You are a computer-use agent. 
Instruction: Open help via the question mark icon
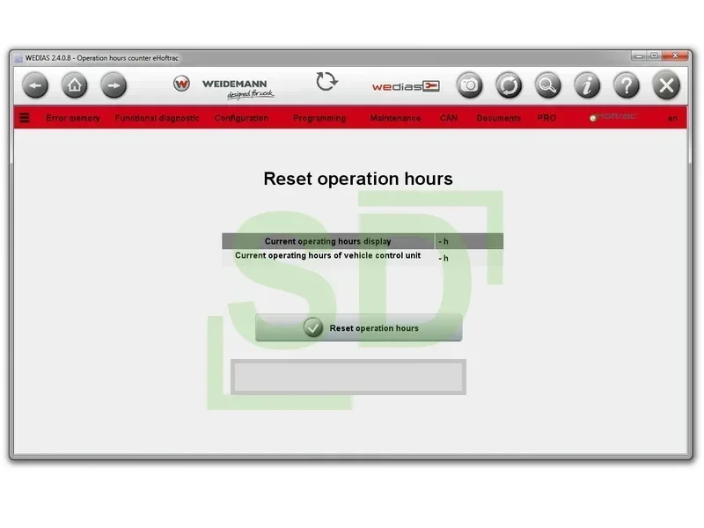(x=627, y=85)
